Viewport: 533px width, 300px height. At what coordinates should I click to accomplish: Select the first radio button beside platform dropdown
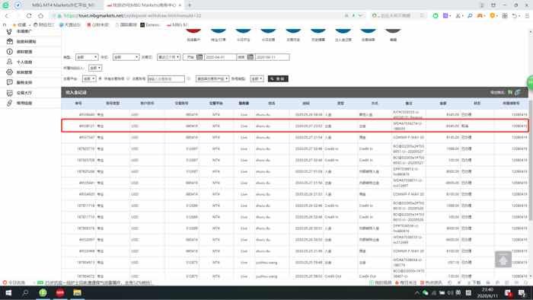tap(101, 78)
